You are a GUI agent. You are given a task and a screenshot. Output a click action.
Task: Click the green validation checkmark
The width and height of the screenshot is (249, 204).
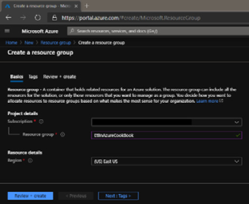238,135
